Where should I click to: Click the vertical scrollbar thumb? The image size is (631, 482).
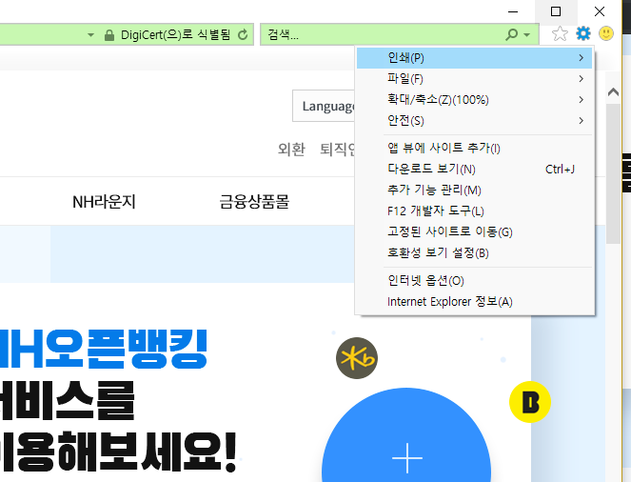click(613, 174)
